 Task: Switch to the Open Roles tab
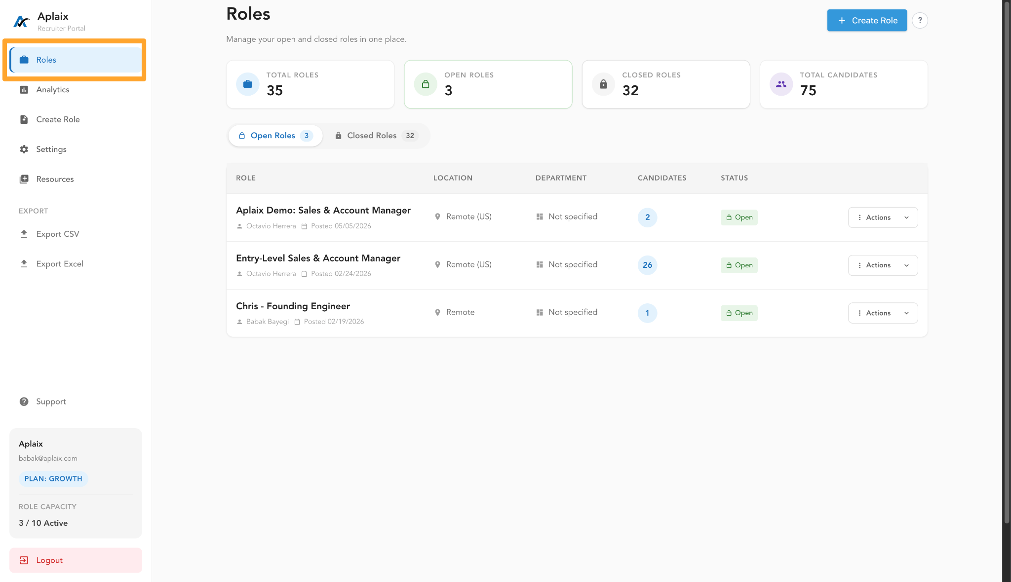(275, 136)
